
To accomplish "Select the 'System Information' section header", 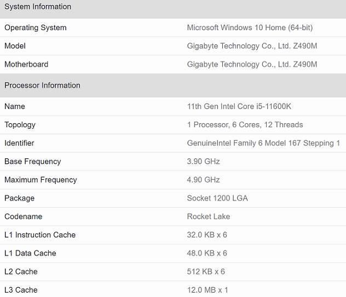I will pos(38,7).
